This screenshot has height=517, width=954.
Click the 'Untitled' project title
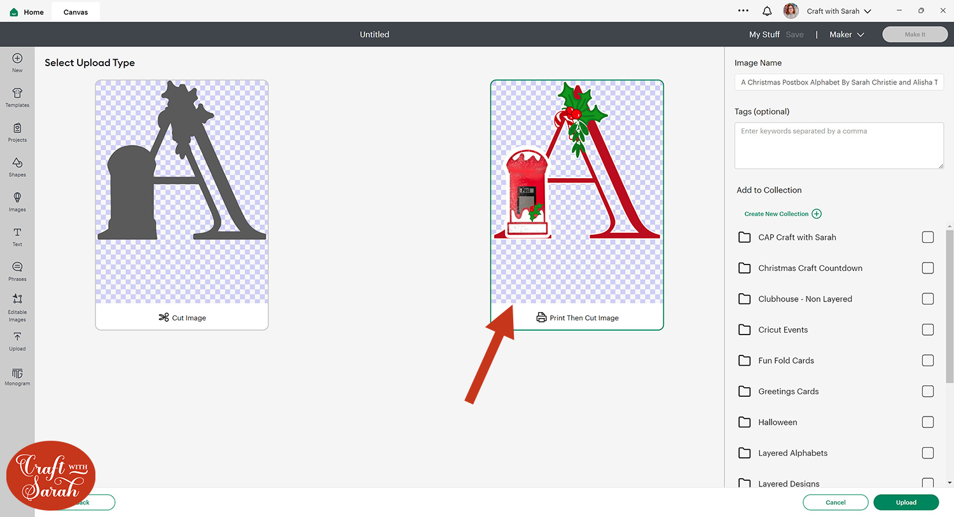tap(375, 34)
